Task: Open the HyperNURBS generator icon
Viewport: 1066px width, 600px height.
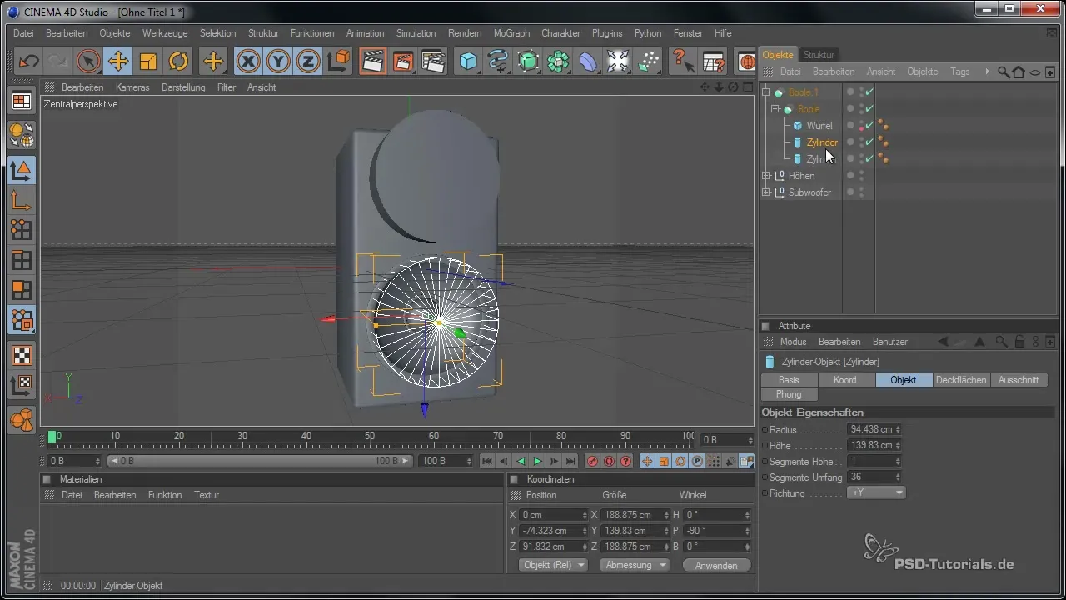Action: [x=528, y=62]
